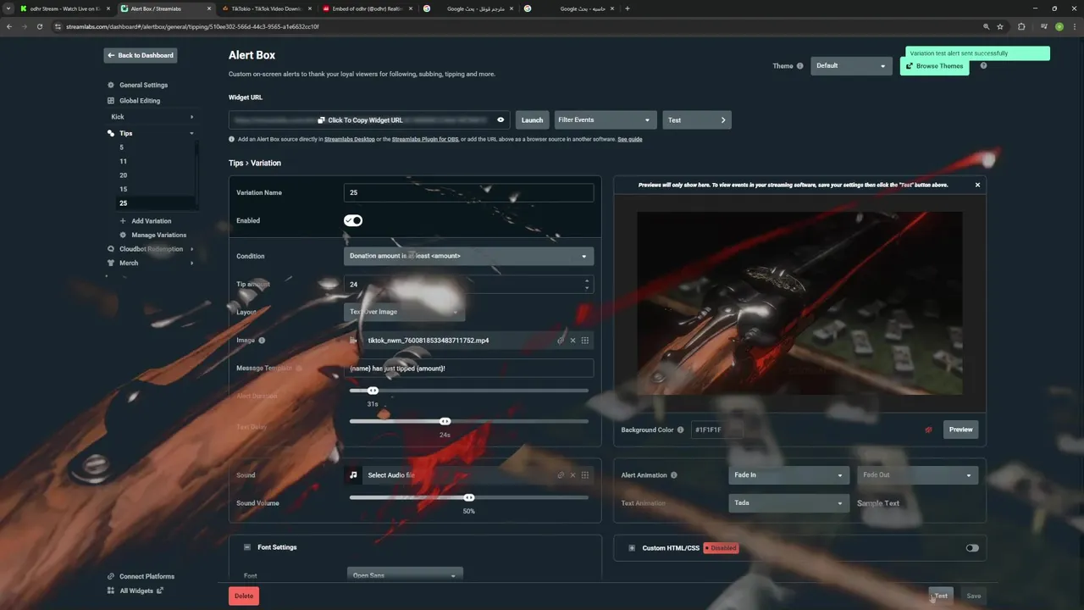Screen dimensions: 1084x610
Task: Click the widget info icon below URL
Action: (x=232, y=139)
